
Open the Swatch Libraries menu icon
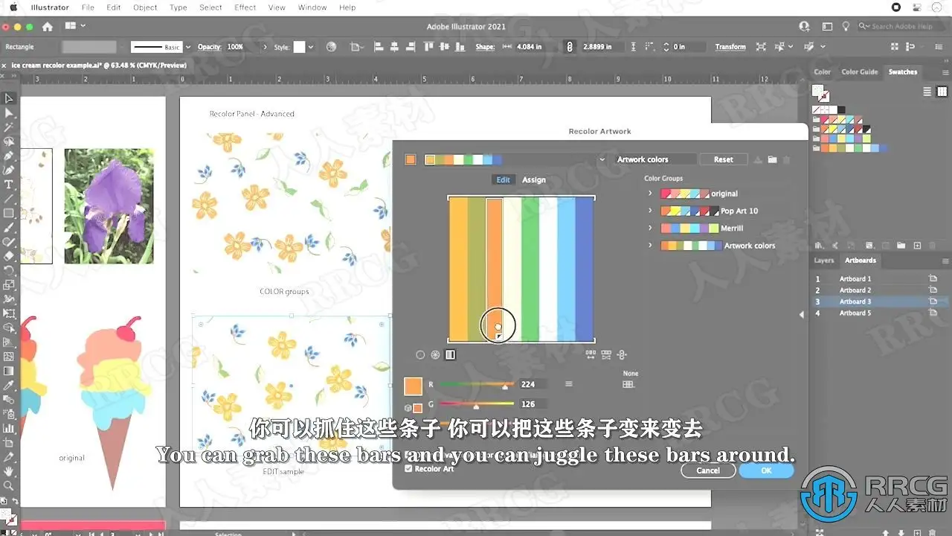click(820, 246)
